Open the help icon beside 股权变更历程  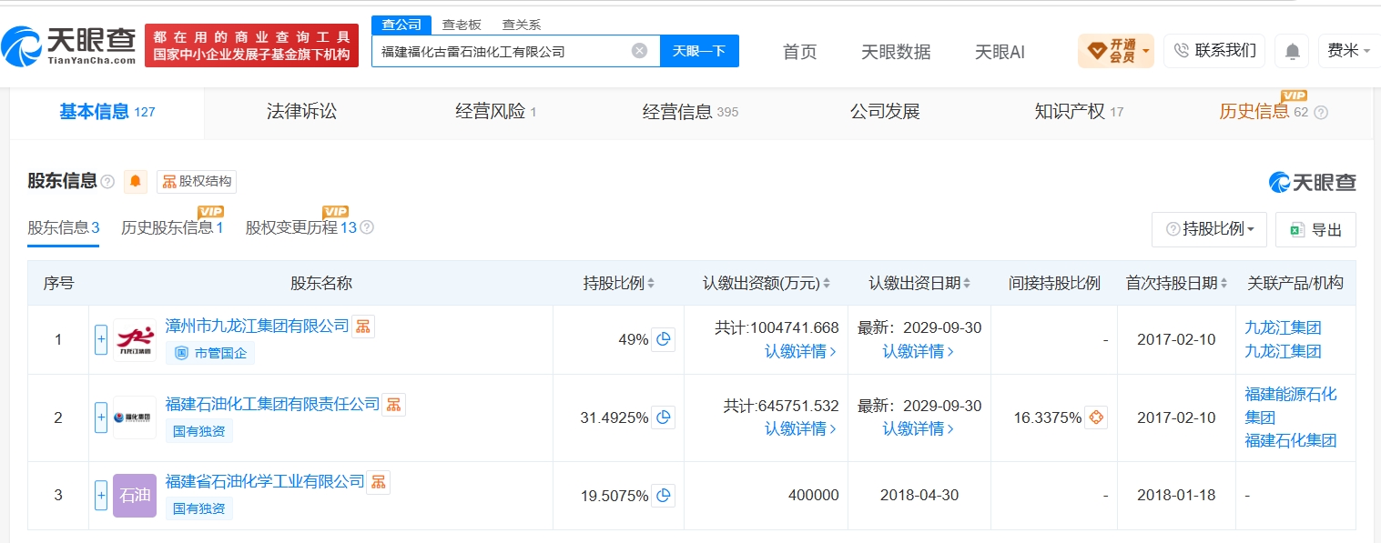[367, 227]
